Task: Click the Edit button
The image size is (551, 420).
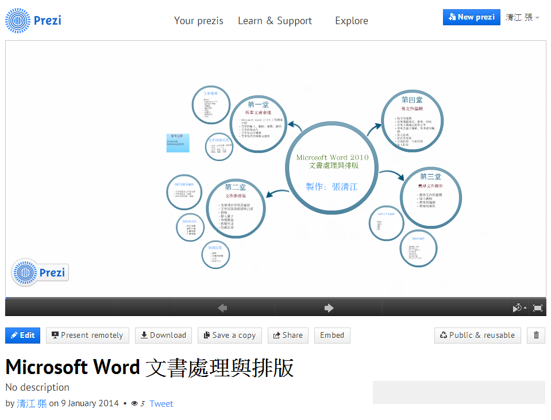Action: click(x=22, y=336)
